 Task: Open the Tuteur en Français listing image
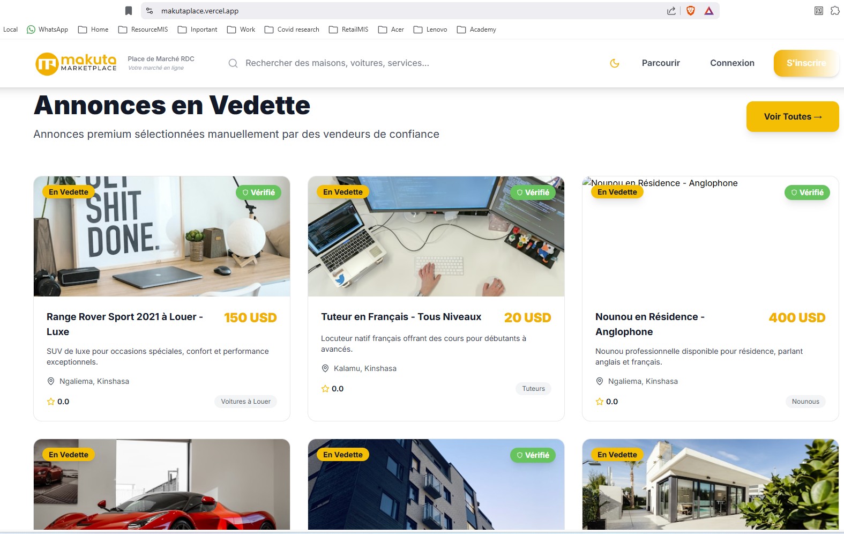click(436, 236)
